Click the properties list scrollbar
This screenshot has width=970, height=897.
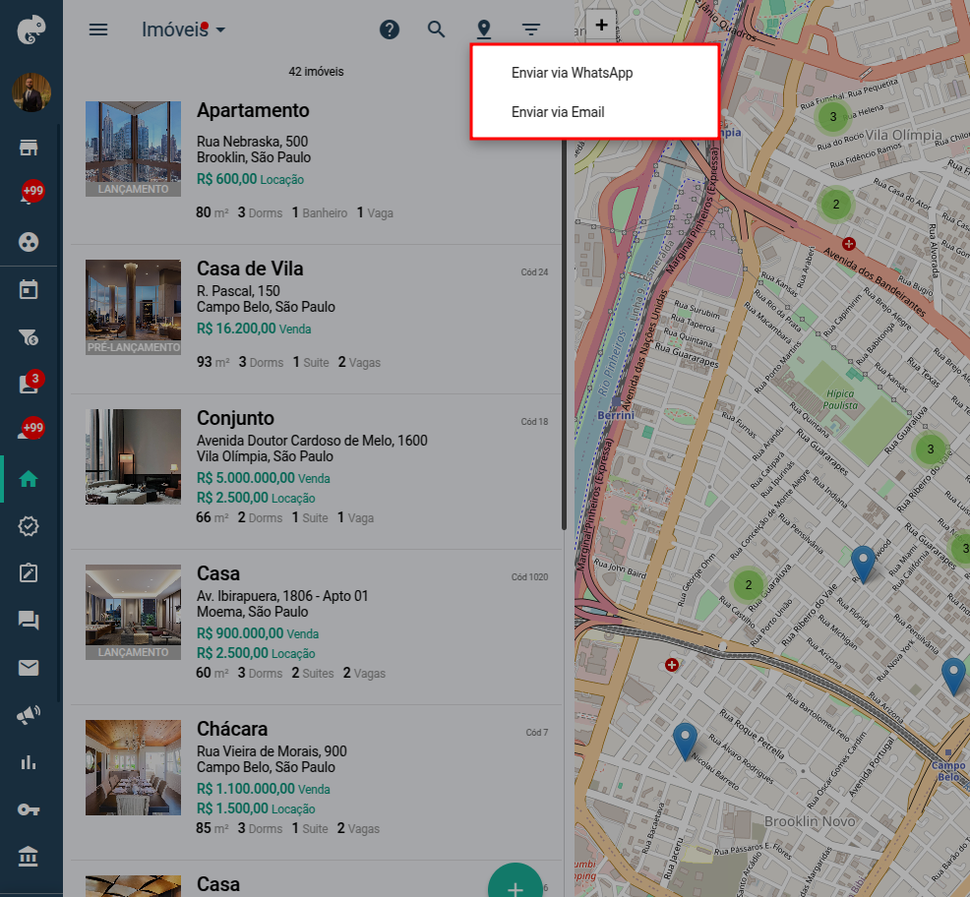564,334
